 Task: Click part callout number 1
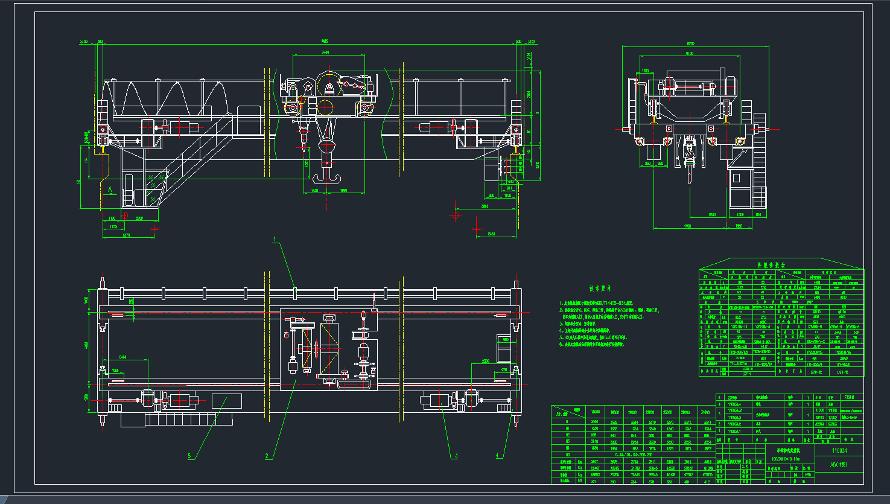point(275,240)
